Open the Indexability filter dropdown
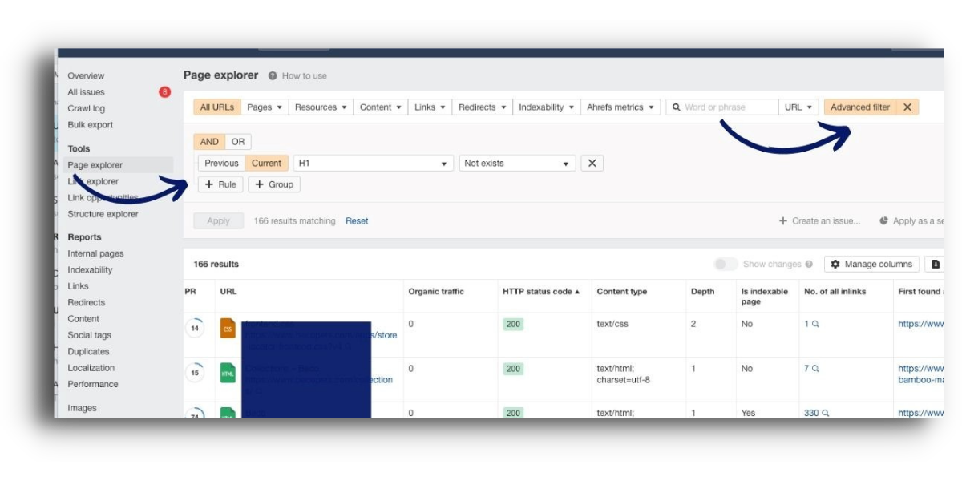 pos(546,107)
